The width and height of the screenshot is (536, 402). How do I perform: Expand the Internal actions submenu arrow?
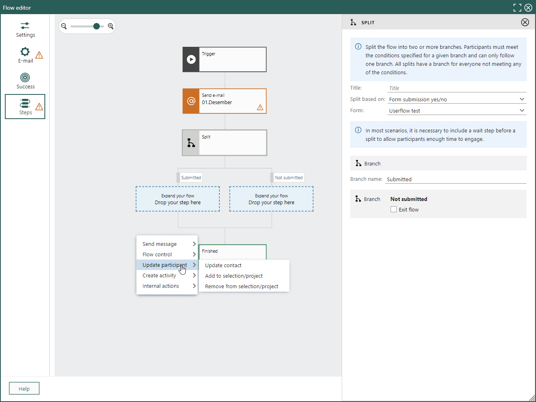(x=194, y=286)
